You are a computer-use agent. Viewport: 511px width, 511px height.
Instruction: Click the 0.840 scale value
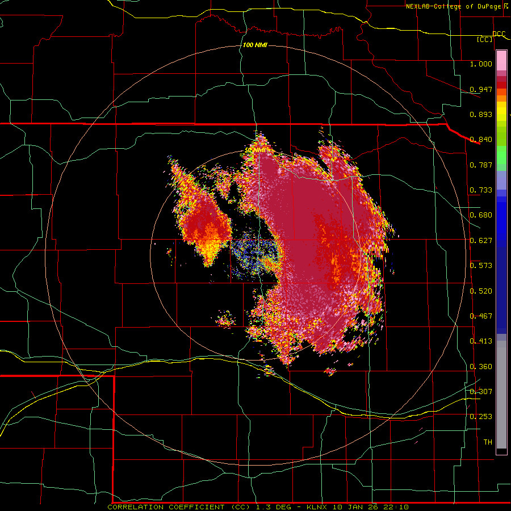(481, 140)
